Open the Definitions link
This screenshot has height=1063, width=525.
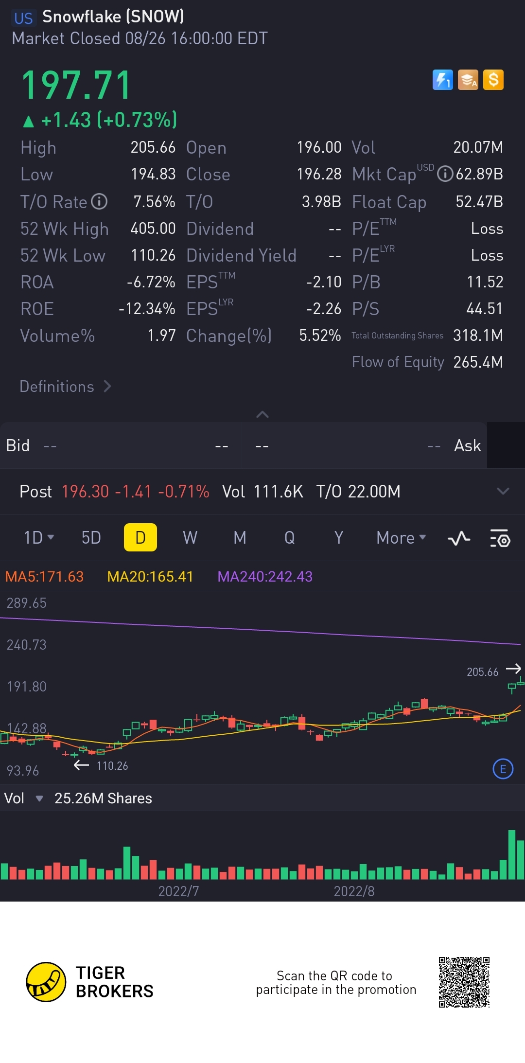[66, 387]
